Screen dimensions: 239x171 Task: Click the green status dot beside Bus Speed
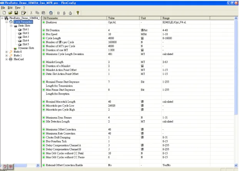coord(44,34)
